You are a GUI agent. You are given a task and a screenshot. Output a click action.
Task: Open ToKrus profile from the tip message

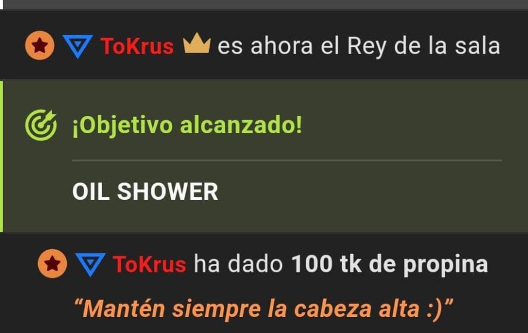(150, 264)
